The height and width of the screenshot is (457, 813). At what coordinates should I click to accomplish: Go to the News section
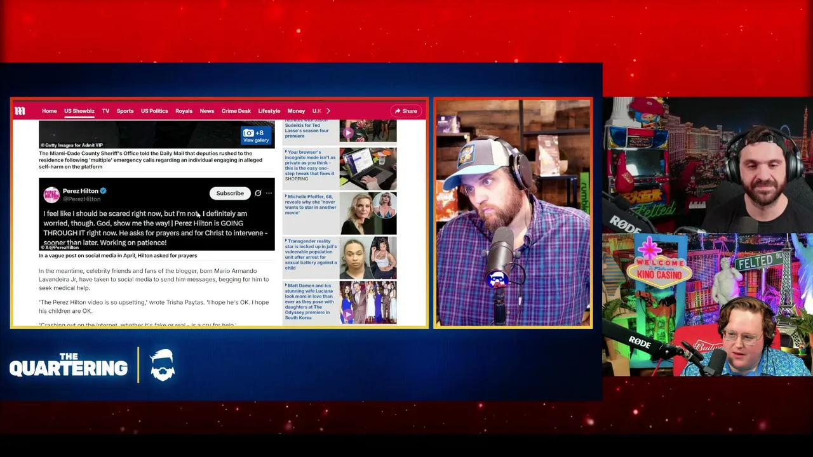(207, 111)
